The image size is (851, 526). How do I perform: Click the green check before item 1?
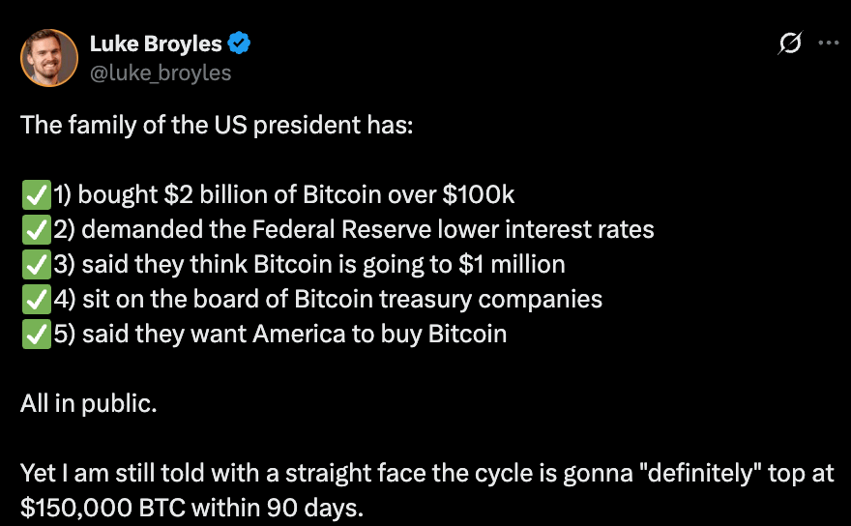coord(36,195)
